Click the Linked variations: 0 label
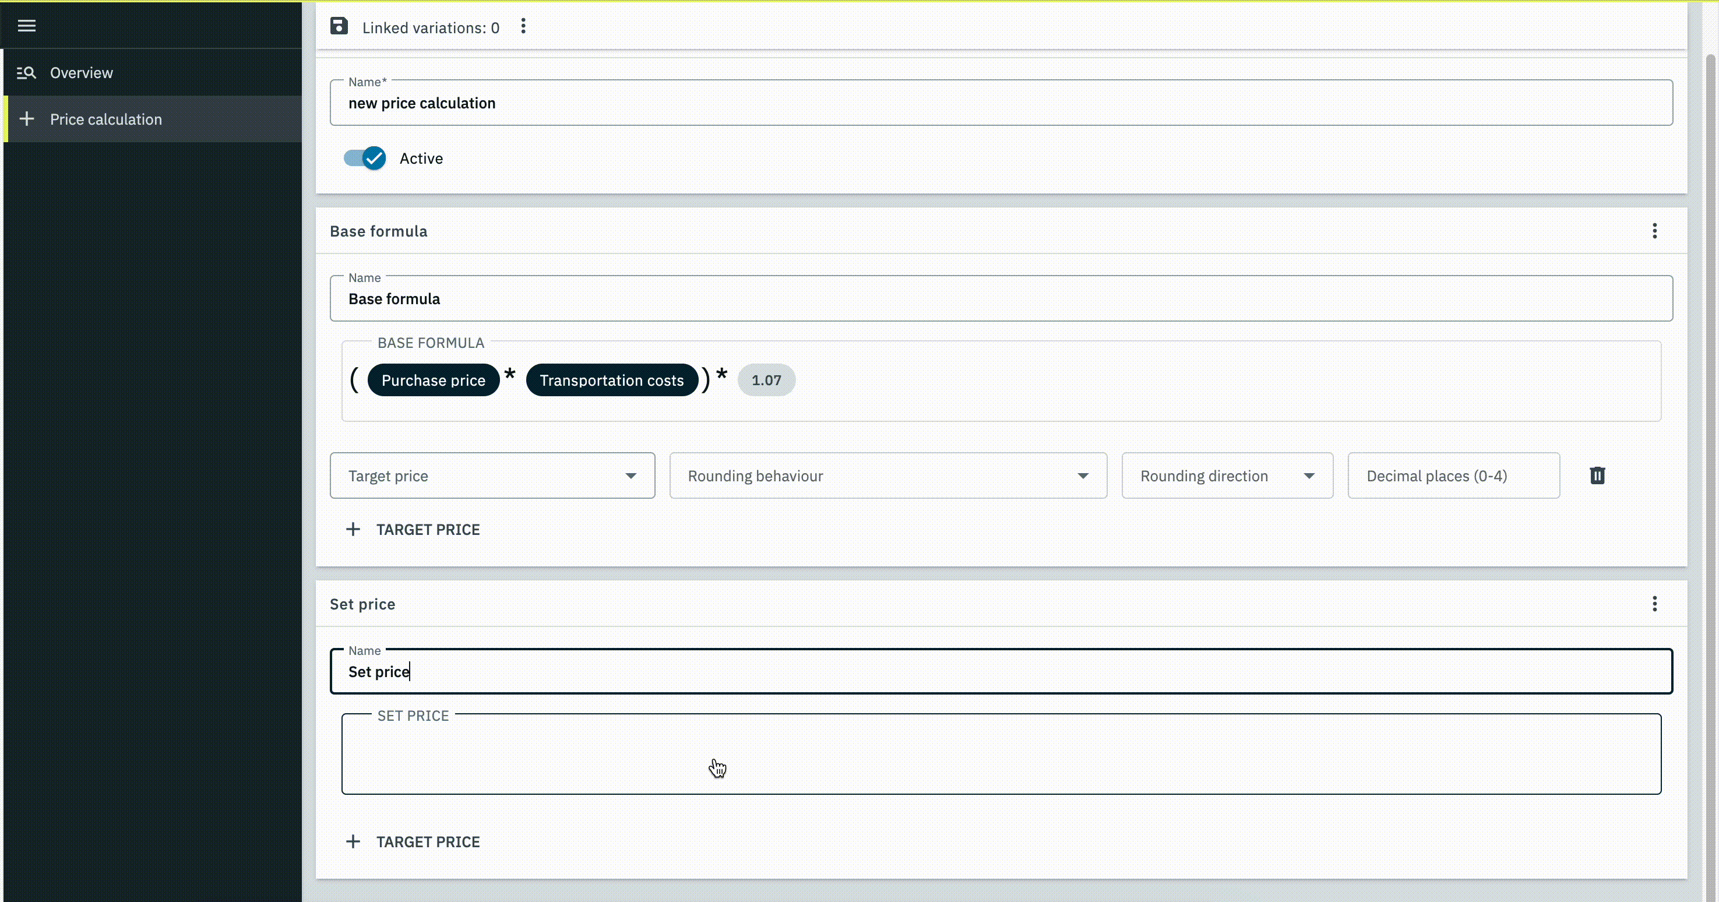 pyautogui.click(x=431, y=28)
